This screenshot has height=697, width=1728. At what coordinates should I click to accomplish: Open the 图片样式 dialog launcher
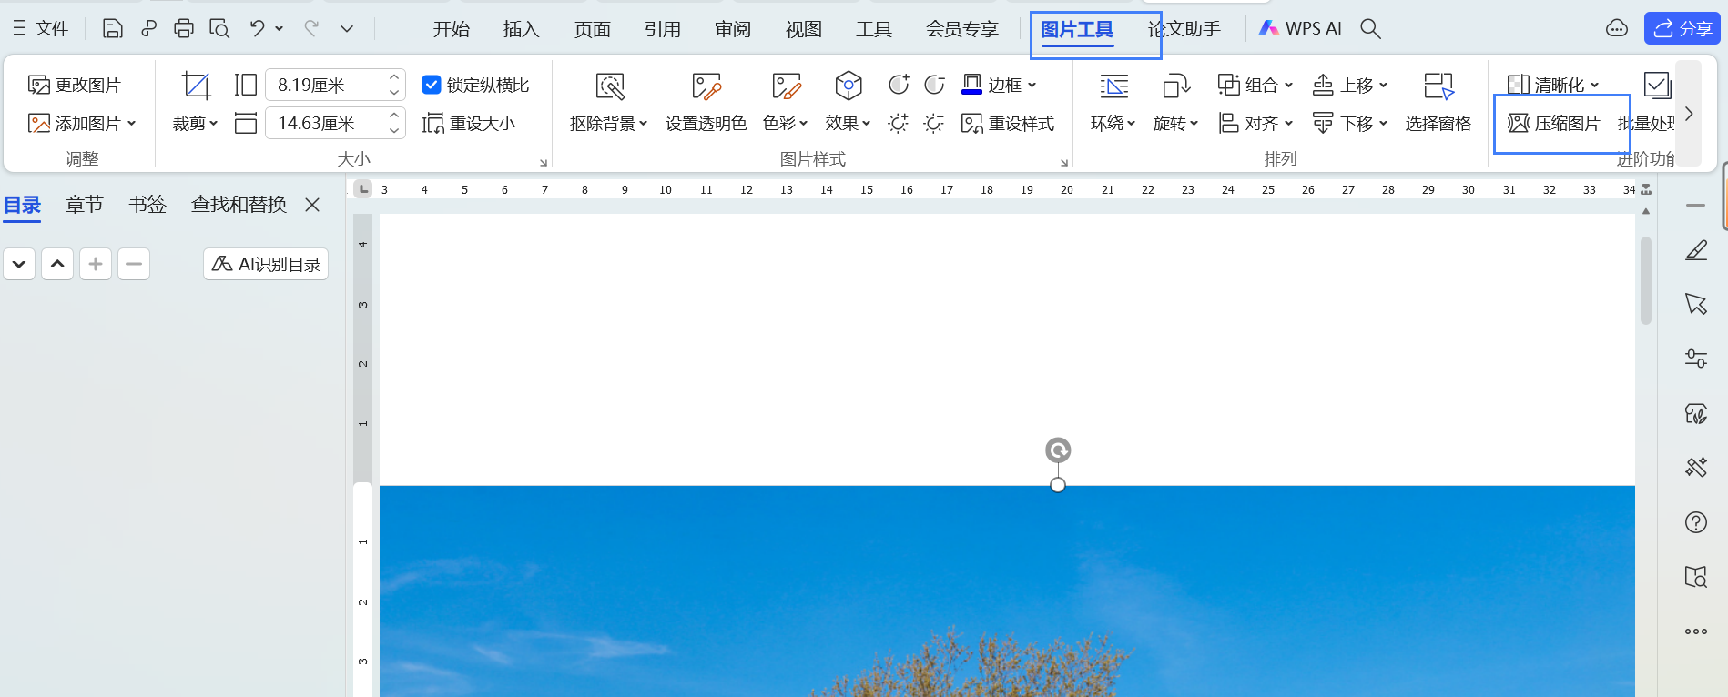click(1063, 163)
